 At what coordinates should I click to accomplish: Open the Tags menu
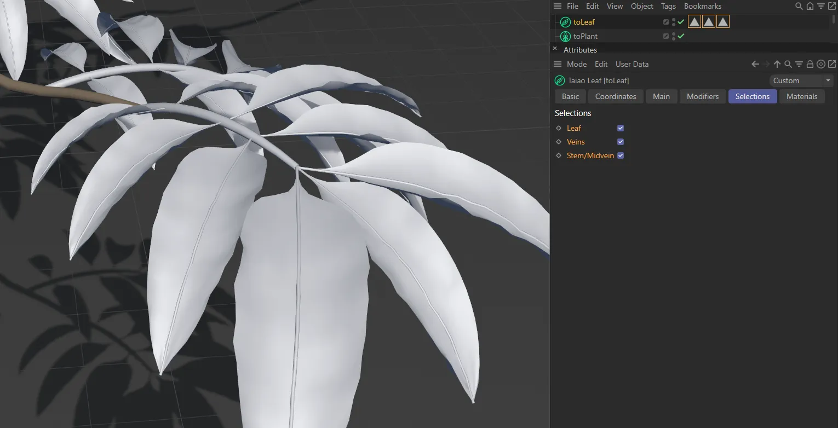668,6
